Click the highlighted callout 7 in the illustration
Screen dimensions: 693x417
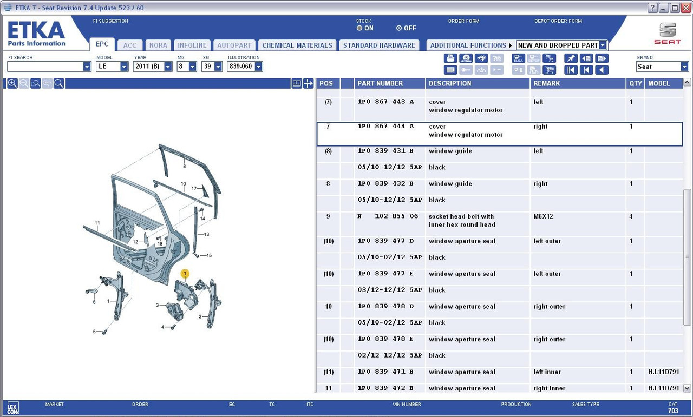(x=185, y=274)
